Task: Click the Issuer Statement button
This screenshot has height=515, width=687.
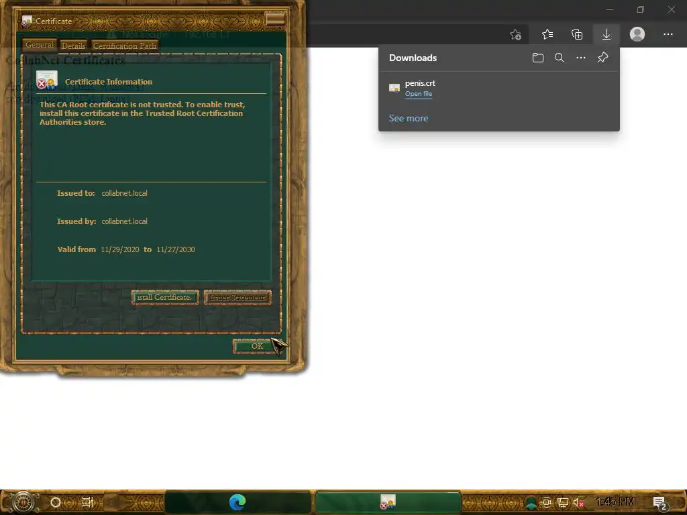Action: click(x=237, y=297)
